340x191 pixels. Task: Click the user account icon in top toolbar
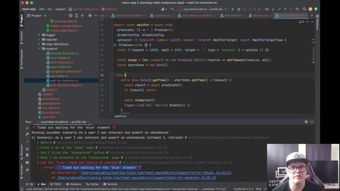[164, 9]
